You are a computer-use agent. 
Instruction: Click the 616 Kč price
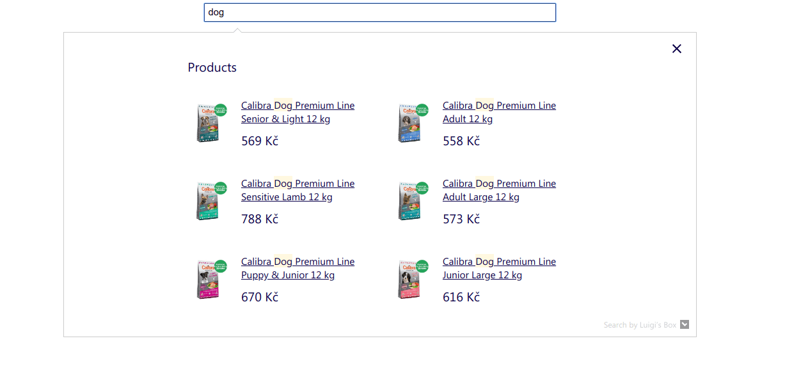tap(461, 297)
